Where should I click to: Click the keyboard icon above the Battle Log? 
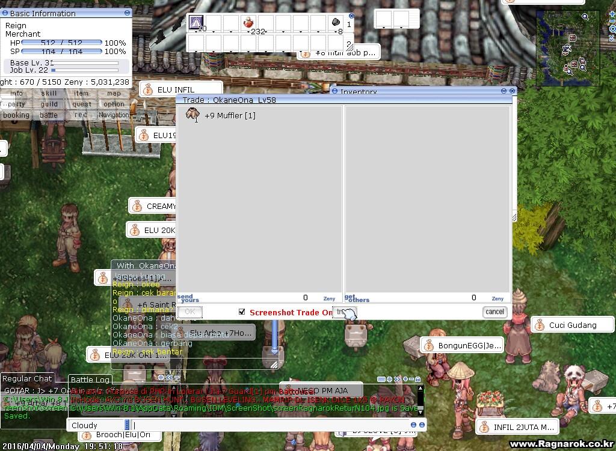click(381, 379)
